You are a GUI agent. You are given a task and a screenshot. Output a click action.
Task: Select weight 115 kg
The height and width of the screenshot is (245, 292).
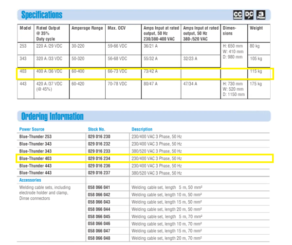256,71
